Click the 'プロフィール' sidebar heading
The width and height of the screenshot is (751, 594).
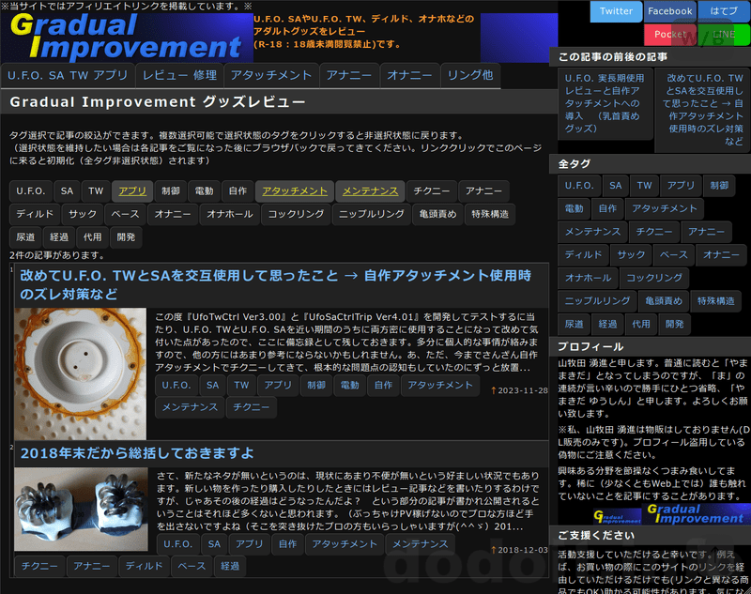(590, 346)
